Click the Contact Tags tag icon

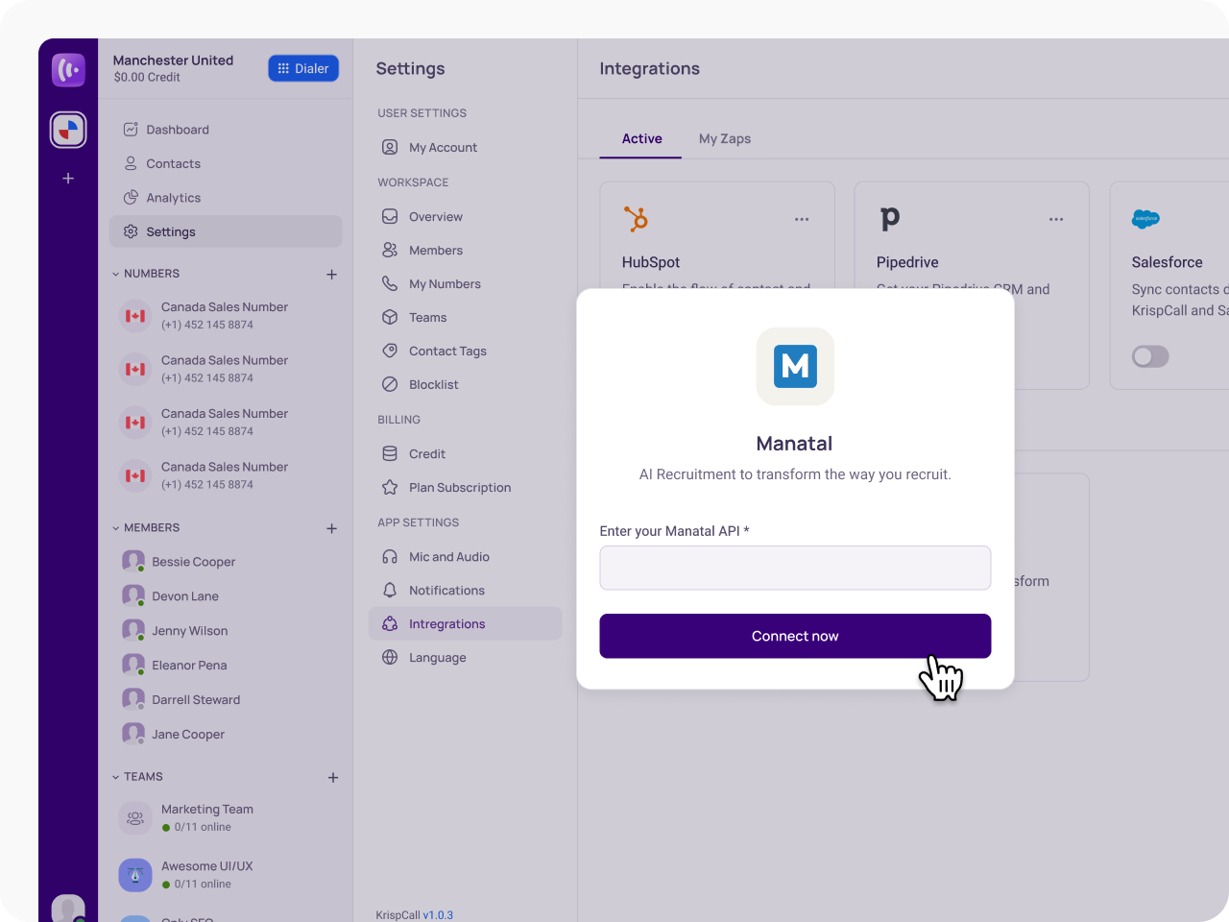point(390,351)
